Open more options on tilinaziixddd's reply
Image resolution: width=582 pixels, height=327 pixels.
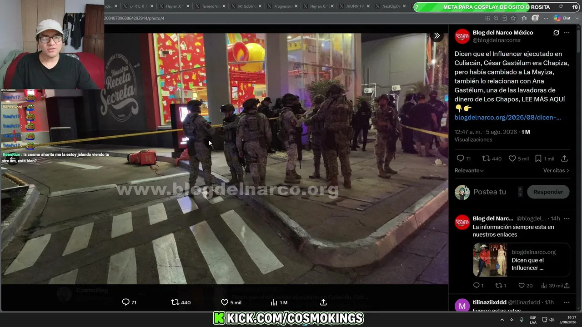point(567,302)
